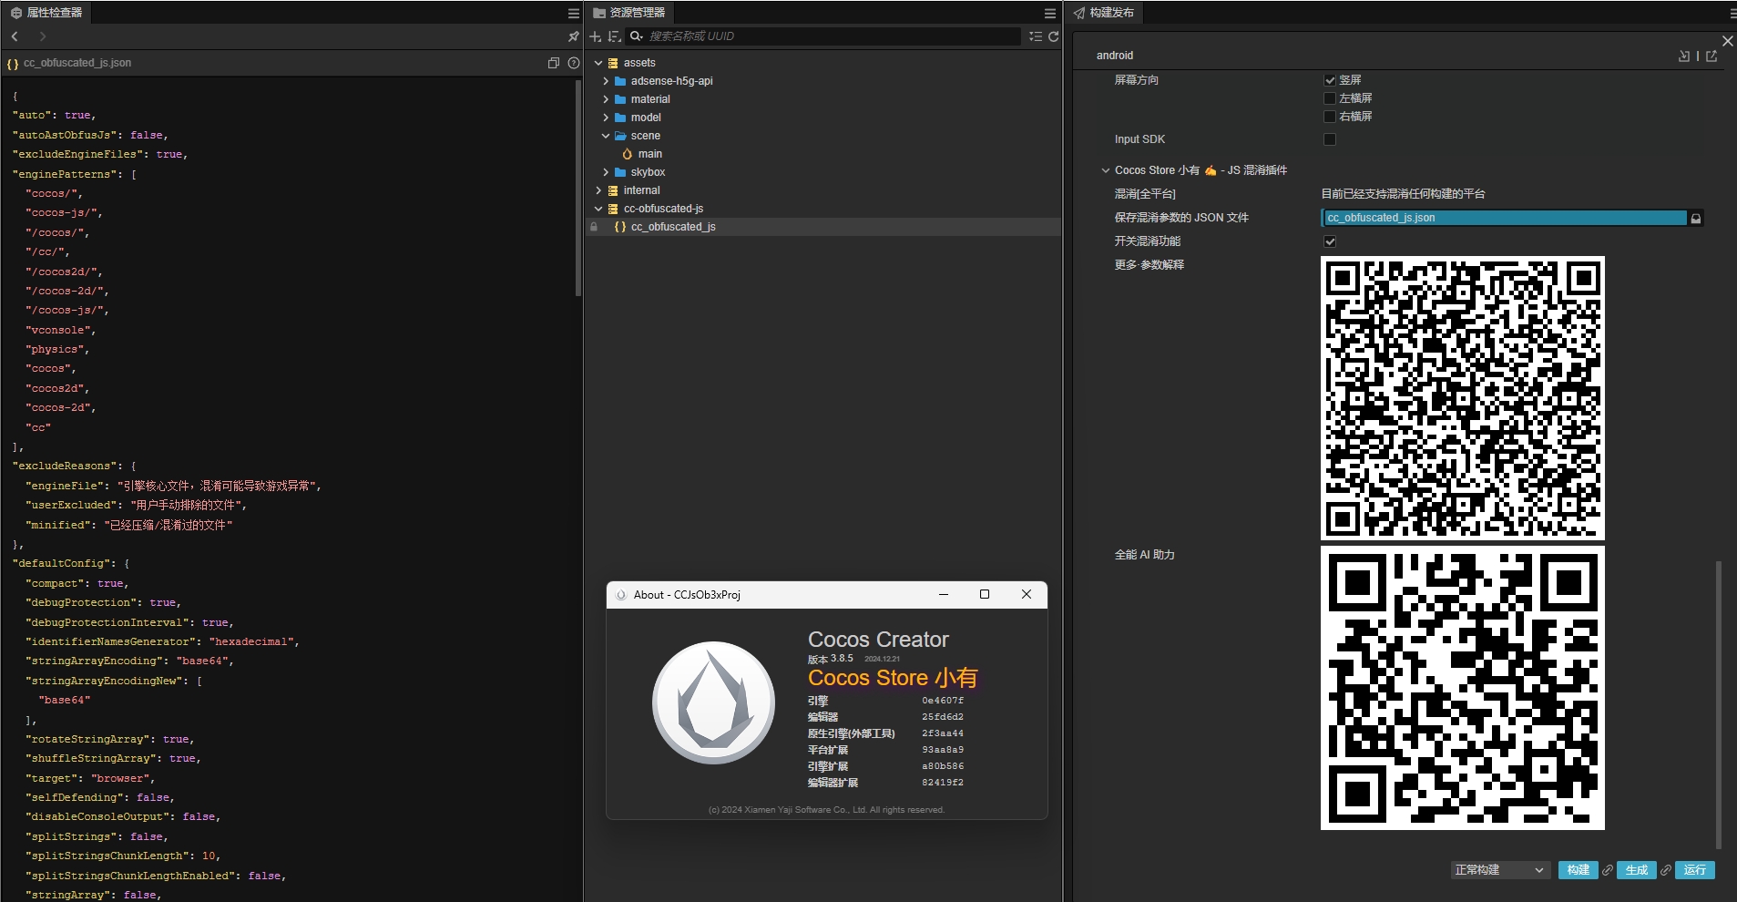
Task: Click the plus icon to create asset
Action: [x=595, y=36]
